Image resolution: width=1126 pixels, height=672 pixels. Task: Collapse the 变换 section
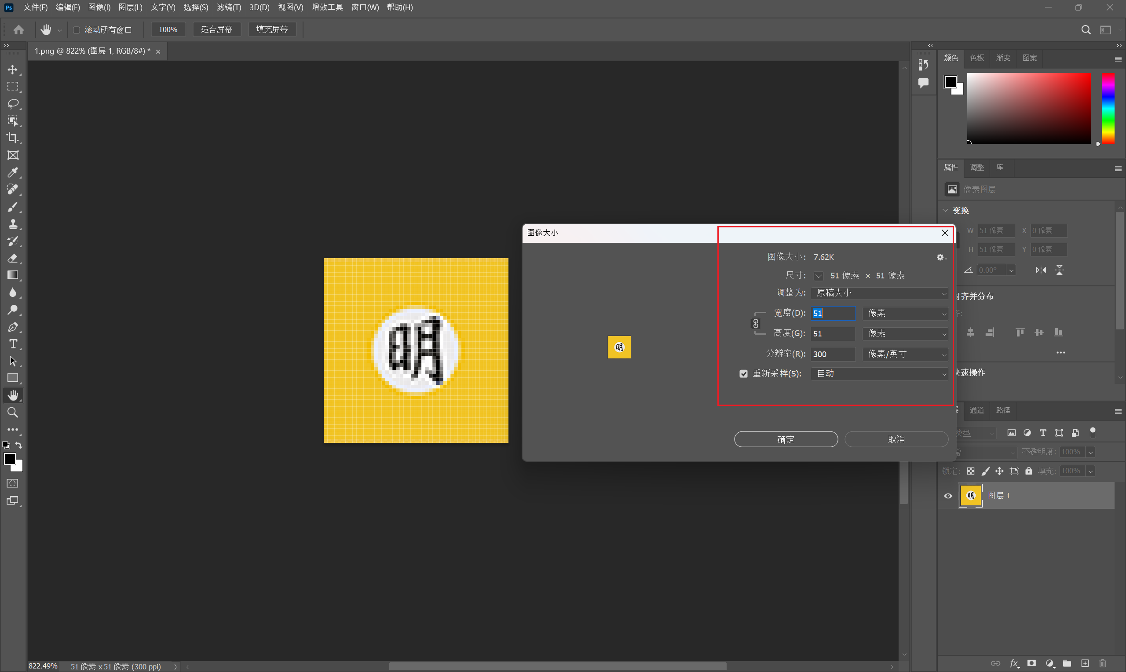click(x=945, y=211)
